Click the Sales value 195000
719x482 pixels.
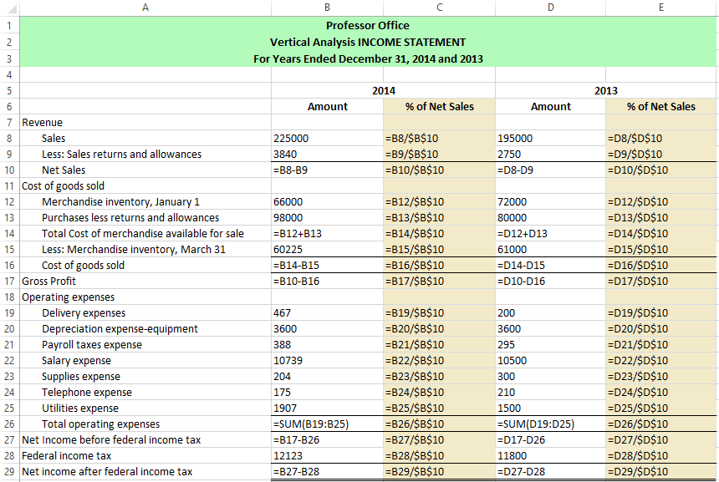[x=550, y=139]
